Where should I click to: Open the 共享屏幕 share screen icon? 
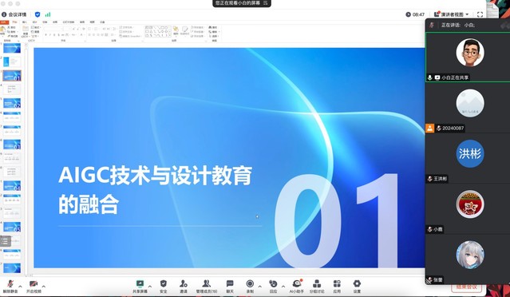coord(140,287)
